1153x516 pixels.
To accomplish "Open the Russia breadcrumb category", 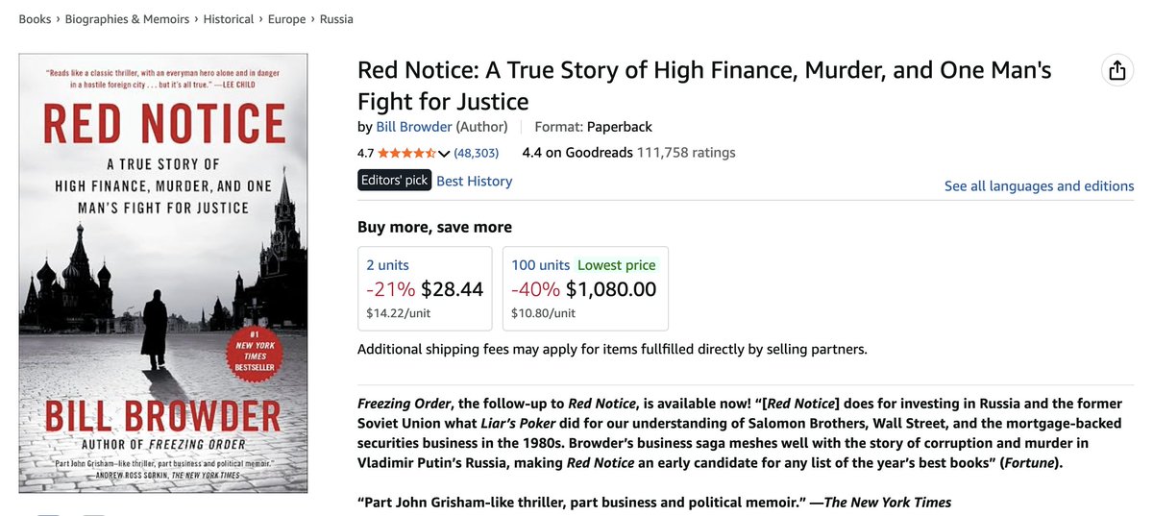I will (336, 19).
